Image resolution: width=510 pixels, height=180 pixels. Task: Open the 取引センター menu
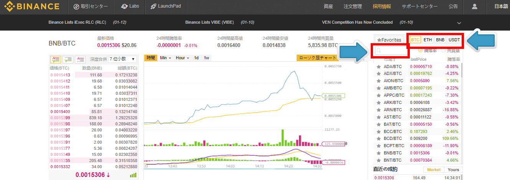pyautogui.click(x=91, y=6)
